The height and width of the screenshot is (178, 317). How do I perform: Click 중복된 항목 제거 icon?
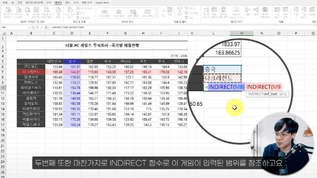point(223,13)
